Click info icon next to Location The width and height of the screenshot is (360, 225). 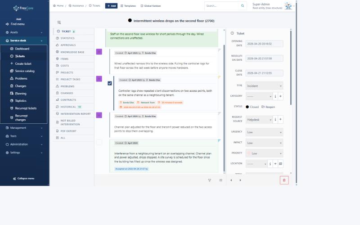(x=270, y=164)
